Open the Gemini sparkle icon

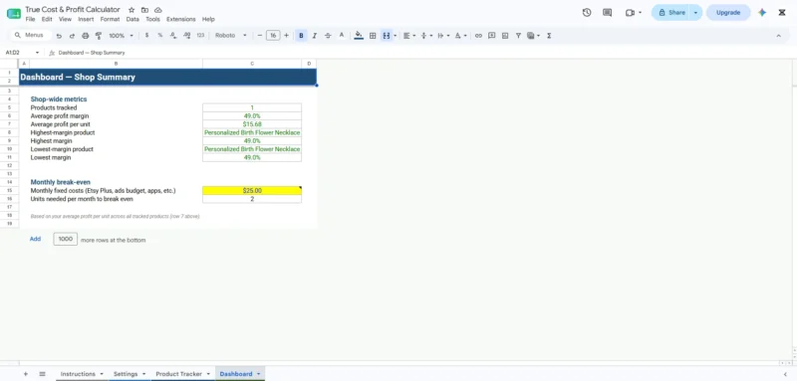[762, 13]
